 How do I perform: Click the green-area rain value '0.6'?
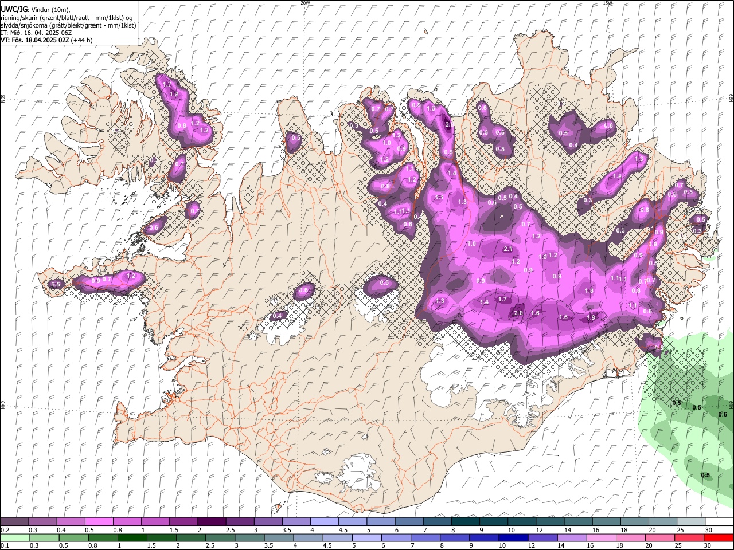(723, 414)
